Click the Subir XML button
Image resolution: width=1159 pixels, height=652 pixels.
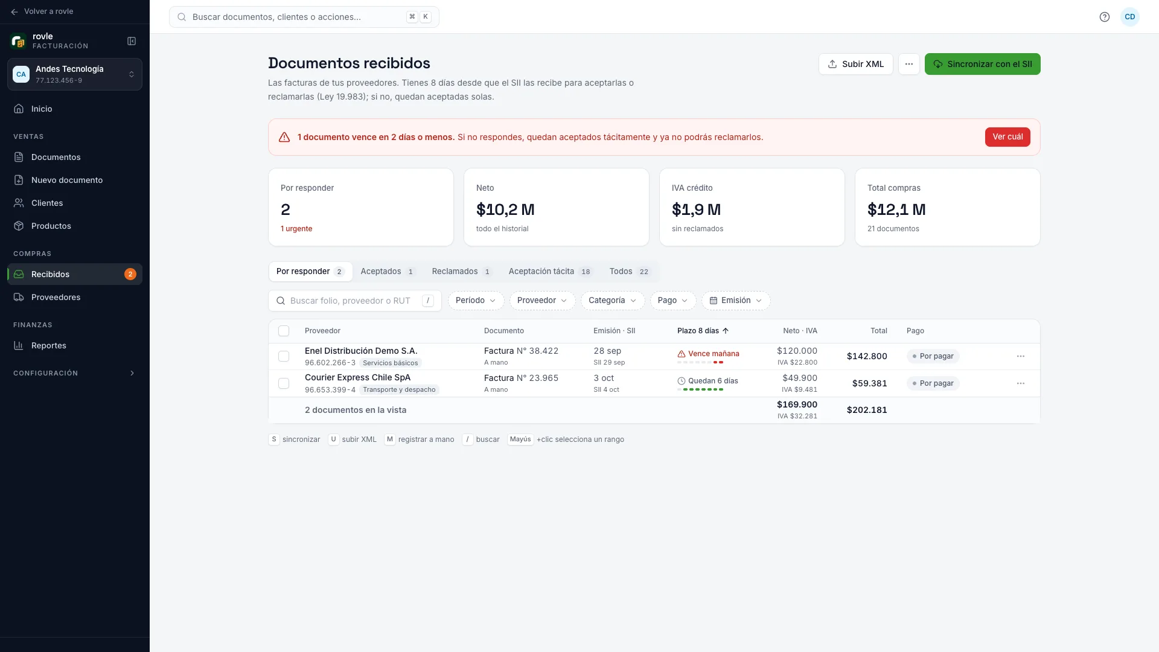[855, 64]
